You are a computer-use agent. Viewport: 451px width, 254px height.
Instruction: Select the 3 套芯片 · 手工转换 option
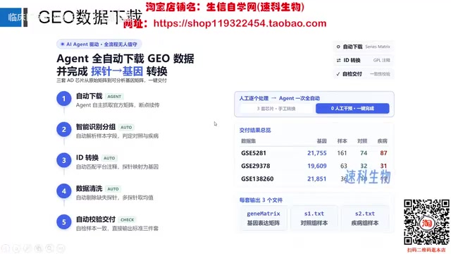276,109
